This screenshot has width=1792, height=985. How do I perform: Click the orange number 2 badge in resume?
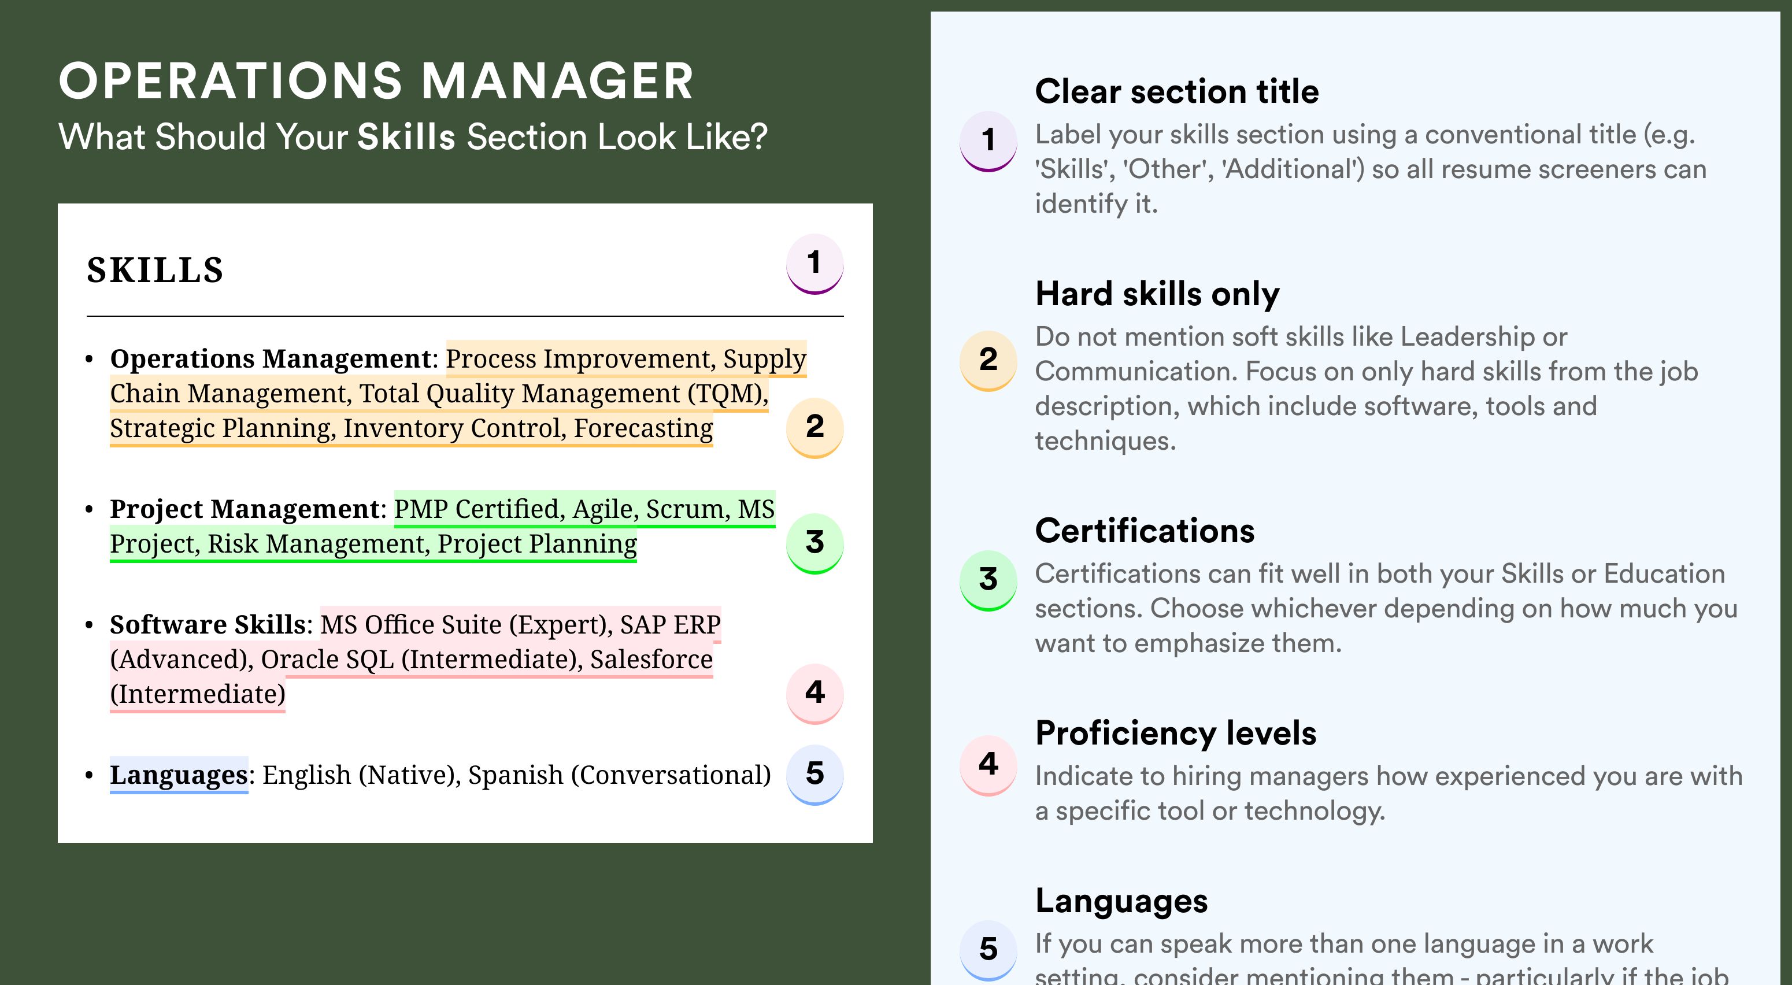click(814, 427)
